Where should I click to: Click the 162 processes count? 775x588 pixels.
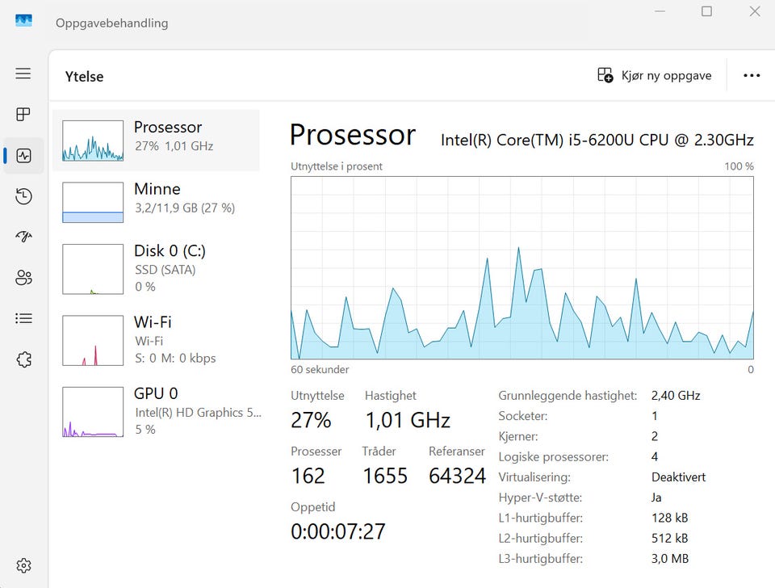(308, 476)
